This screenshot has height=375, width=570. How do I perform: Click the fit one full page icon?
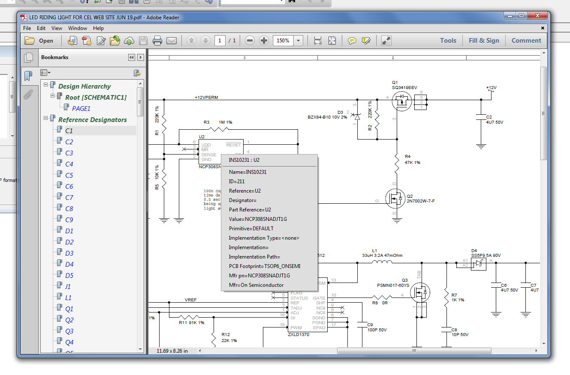(x=332, y=41)
